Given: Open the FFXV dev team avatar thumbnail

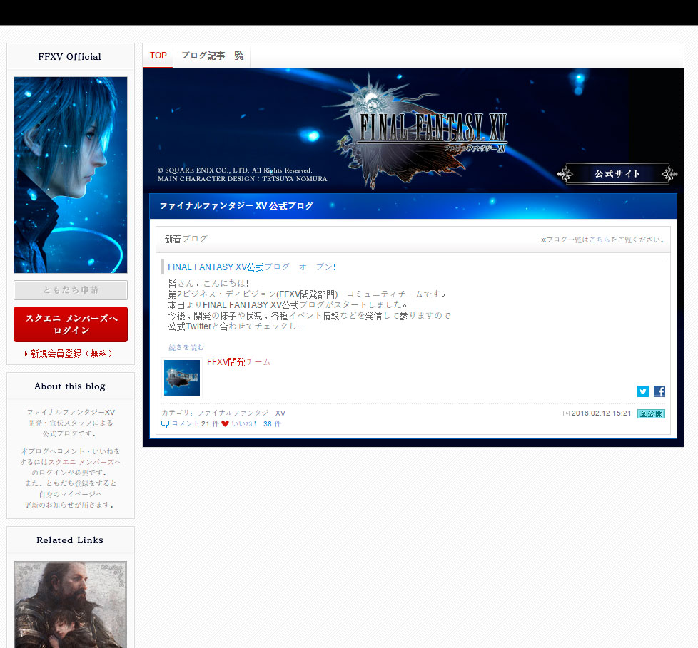Looking at the screenshot, I should pos(181,378).
